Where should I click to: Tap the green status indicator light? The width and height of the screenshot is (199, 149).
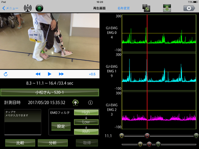click(x=39, y=8)
